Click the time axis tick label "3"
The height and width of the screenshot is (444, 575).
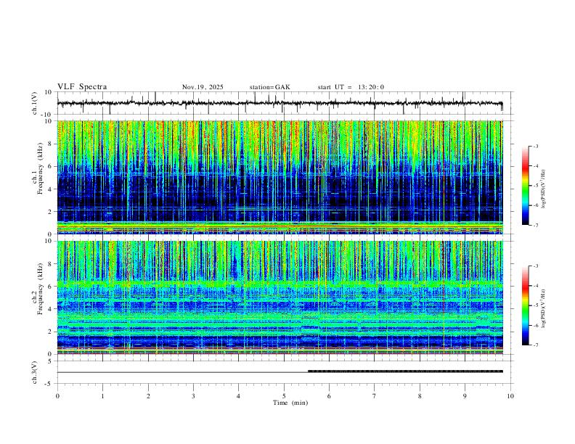point(193,396)
